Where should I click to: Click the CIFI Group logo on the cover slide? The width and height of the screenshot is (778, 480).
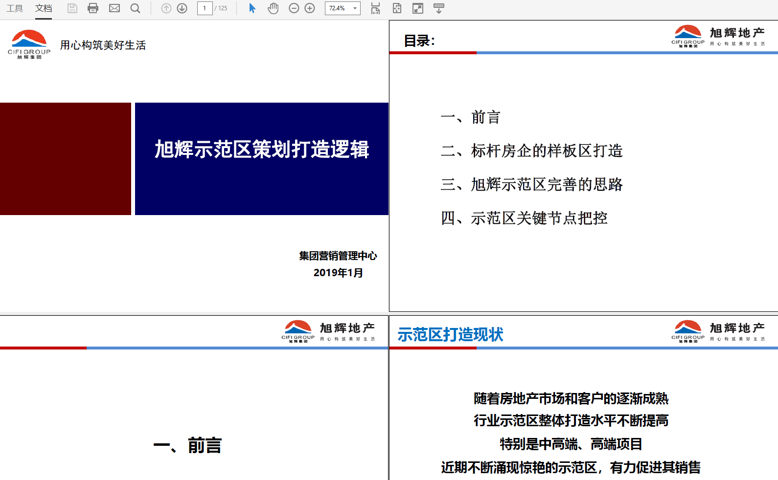29,44
